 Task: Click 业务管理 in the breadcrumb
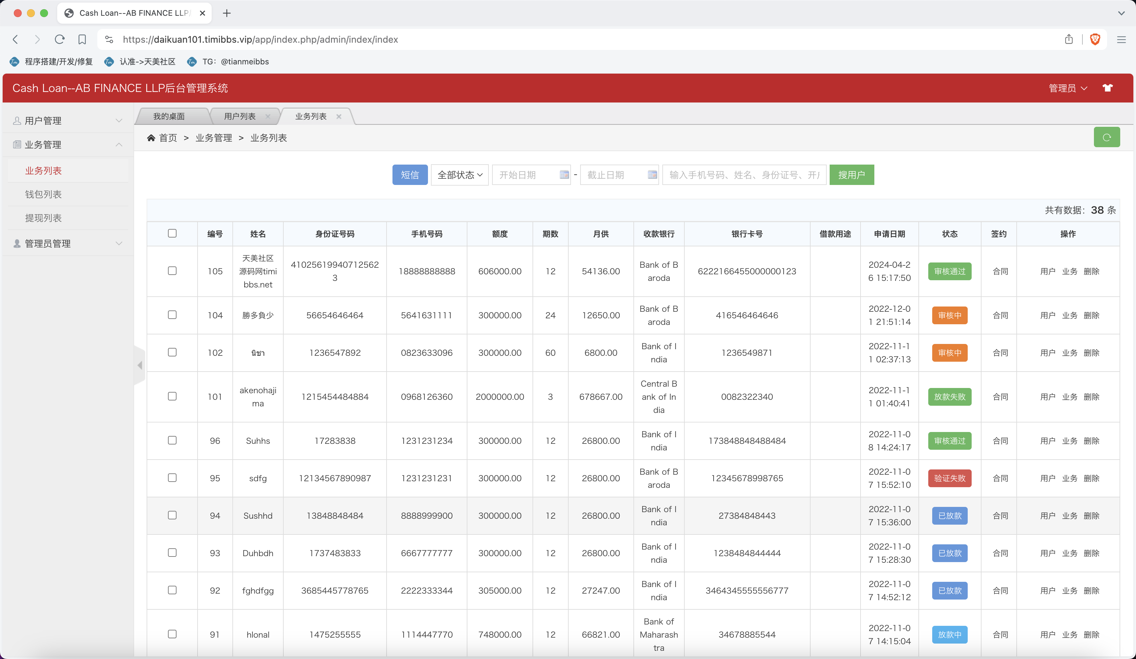(214, 138)
